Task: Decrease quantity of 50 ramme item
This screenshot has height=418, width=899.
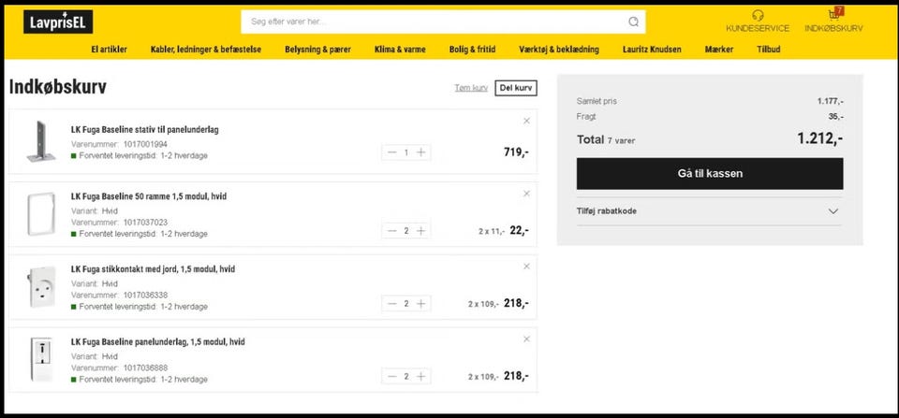Action: pyautogui.click(x=391, y=230)
